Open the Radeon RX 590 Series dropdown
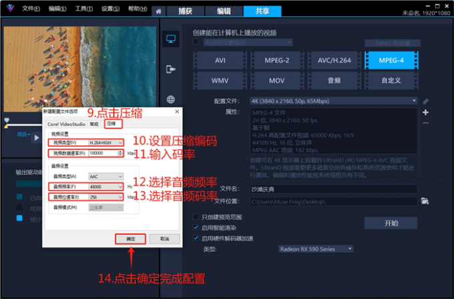 pyautogui.click(x=316, y=249)
